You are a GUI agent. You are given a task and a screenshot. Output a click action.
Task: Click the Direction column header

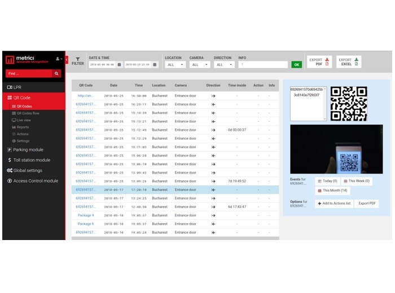(x=213, y=85)
